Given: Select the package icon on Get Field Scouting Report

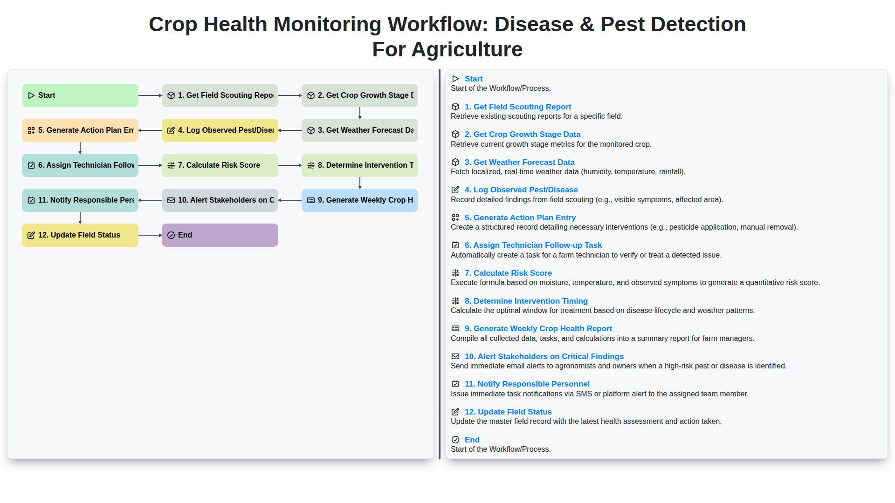Looking at the screenshot, I should pos(171,95).
